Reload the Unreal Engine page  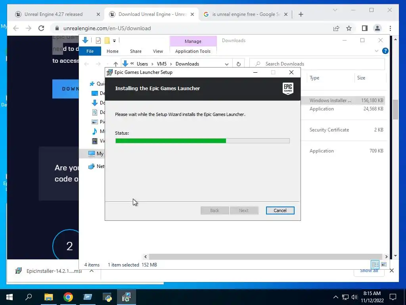(x=41, y=28)
